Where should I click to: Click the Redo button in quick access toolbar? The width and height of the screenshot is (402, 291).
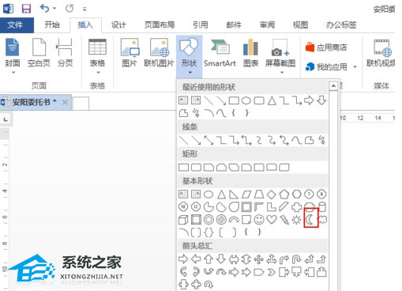click(x=70, y=9)
